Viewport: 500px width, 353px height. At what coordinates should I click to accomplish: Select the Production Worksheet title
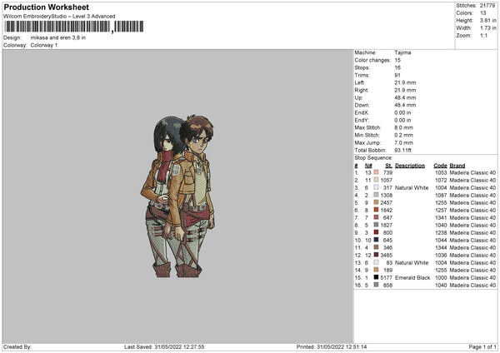tap(46, 7)
